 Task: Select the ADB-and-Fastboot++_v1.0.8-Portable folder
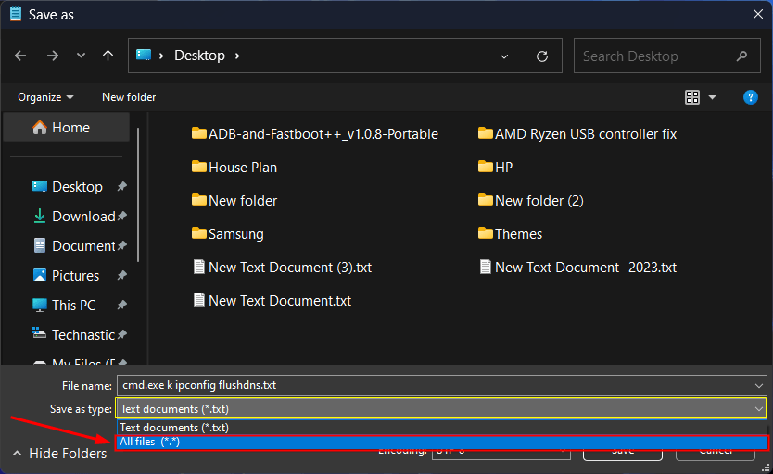point(314,134)
